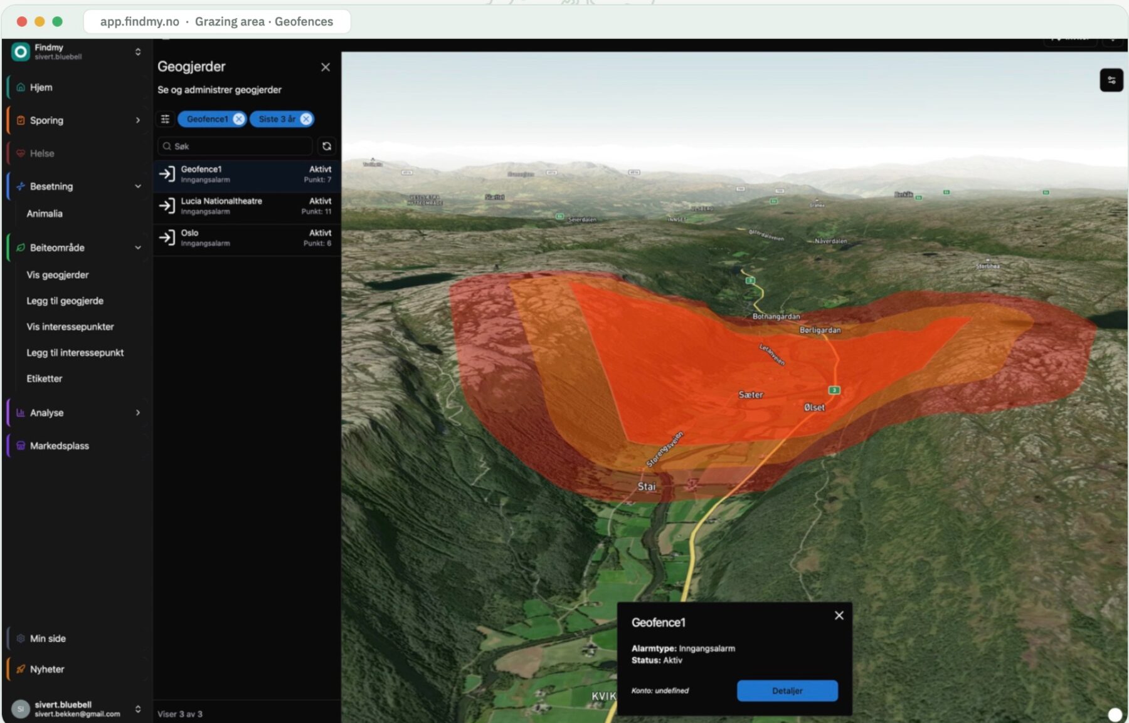The width and height of the screenshot is (1129, 723).
Task: Open the Helse health section
Action: 78,153
